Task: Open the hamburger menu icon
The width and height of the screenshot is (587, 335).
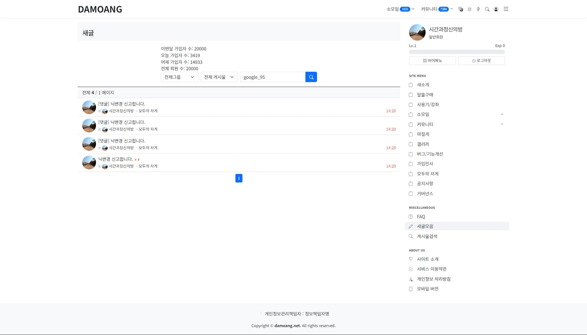Action: (x=506, y=9)
